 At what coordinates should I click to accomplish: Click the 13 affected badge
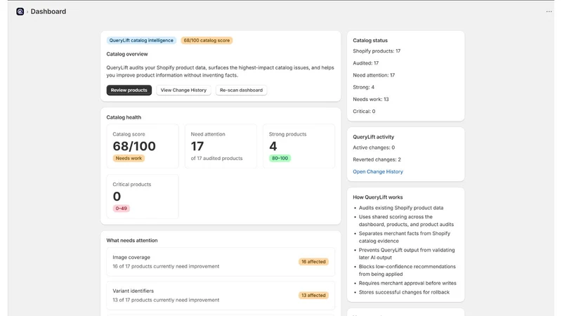pos(313,296)
